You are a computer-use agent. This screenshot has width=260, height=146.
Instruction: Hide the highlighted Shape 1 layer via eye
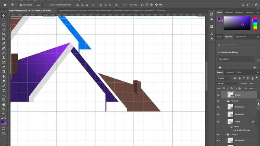(x=219, y=95)
